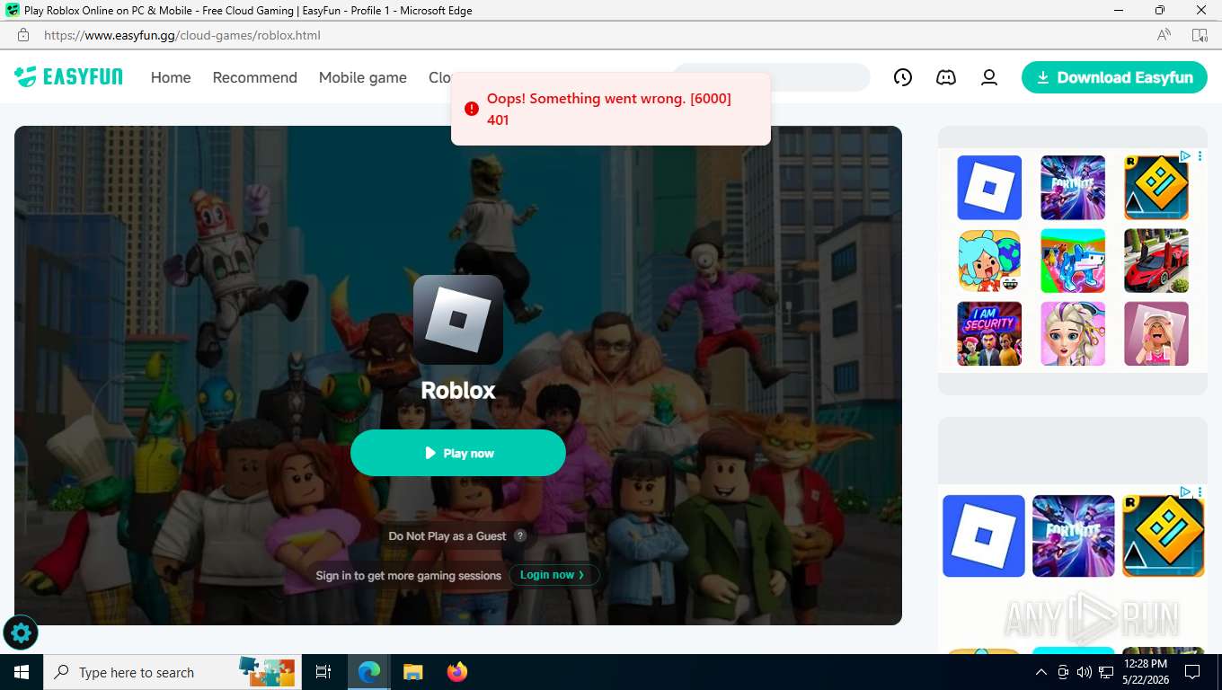Open the Windows Start button
The image size is (1222, 690).
[x=22, y=672]
